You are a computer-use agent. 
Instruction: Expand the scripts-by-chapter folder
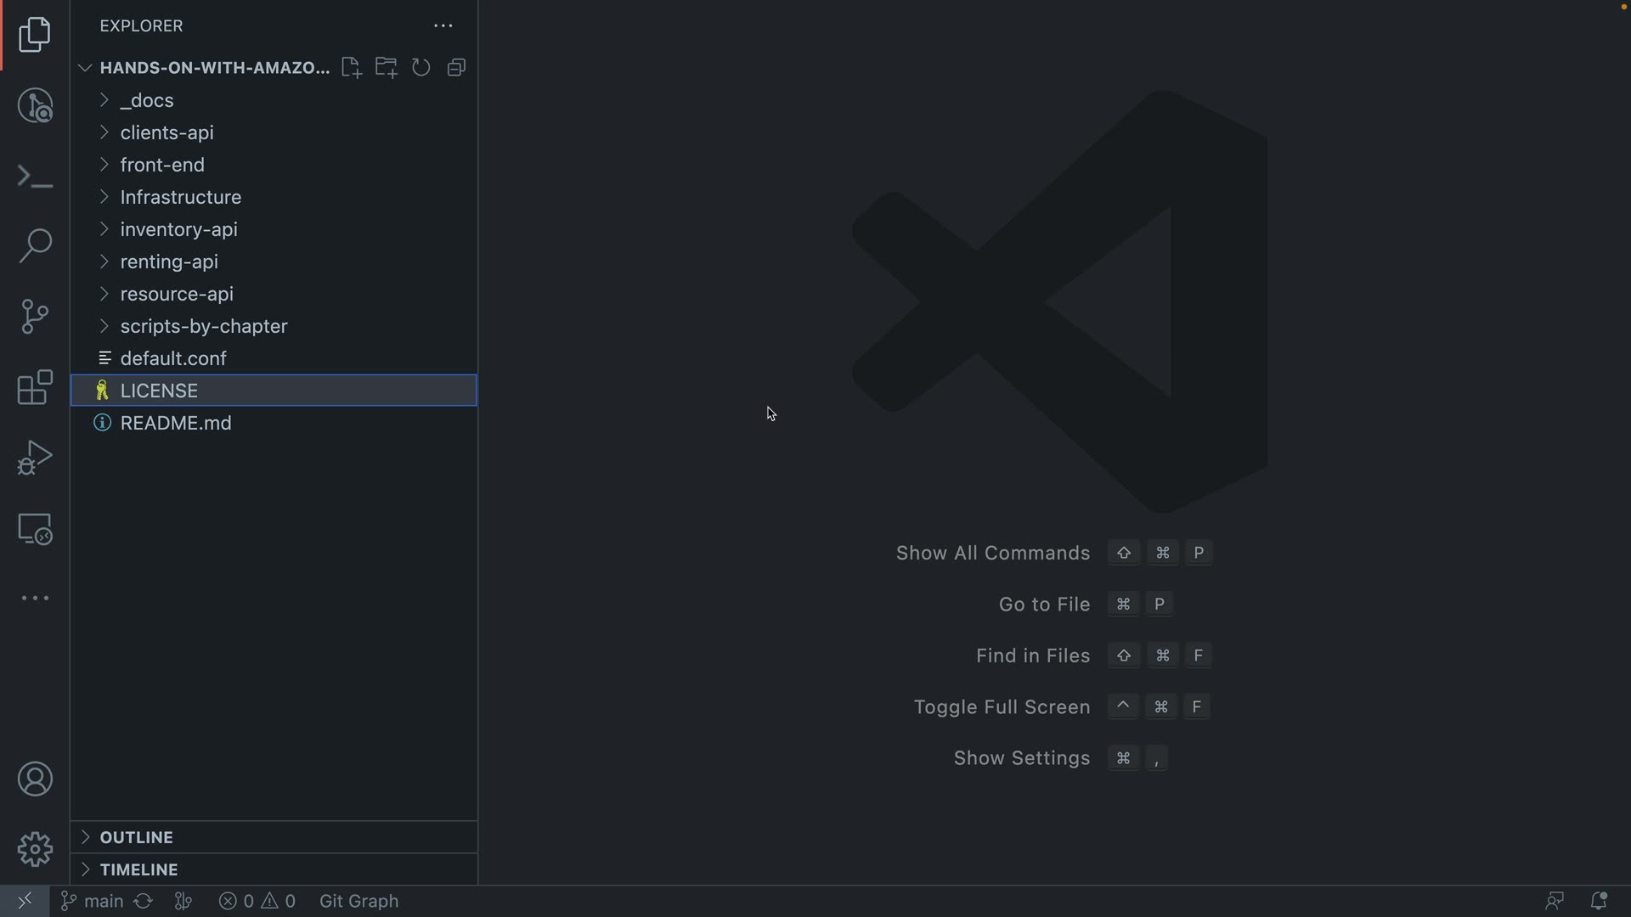tap(204, 326)
